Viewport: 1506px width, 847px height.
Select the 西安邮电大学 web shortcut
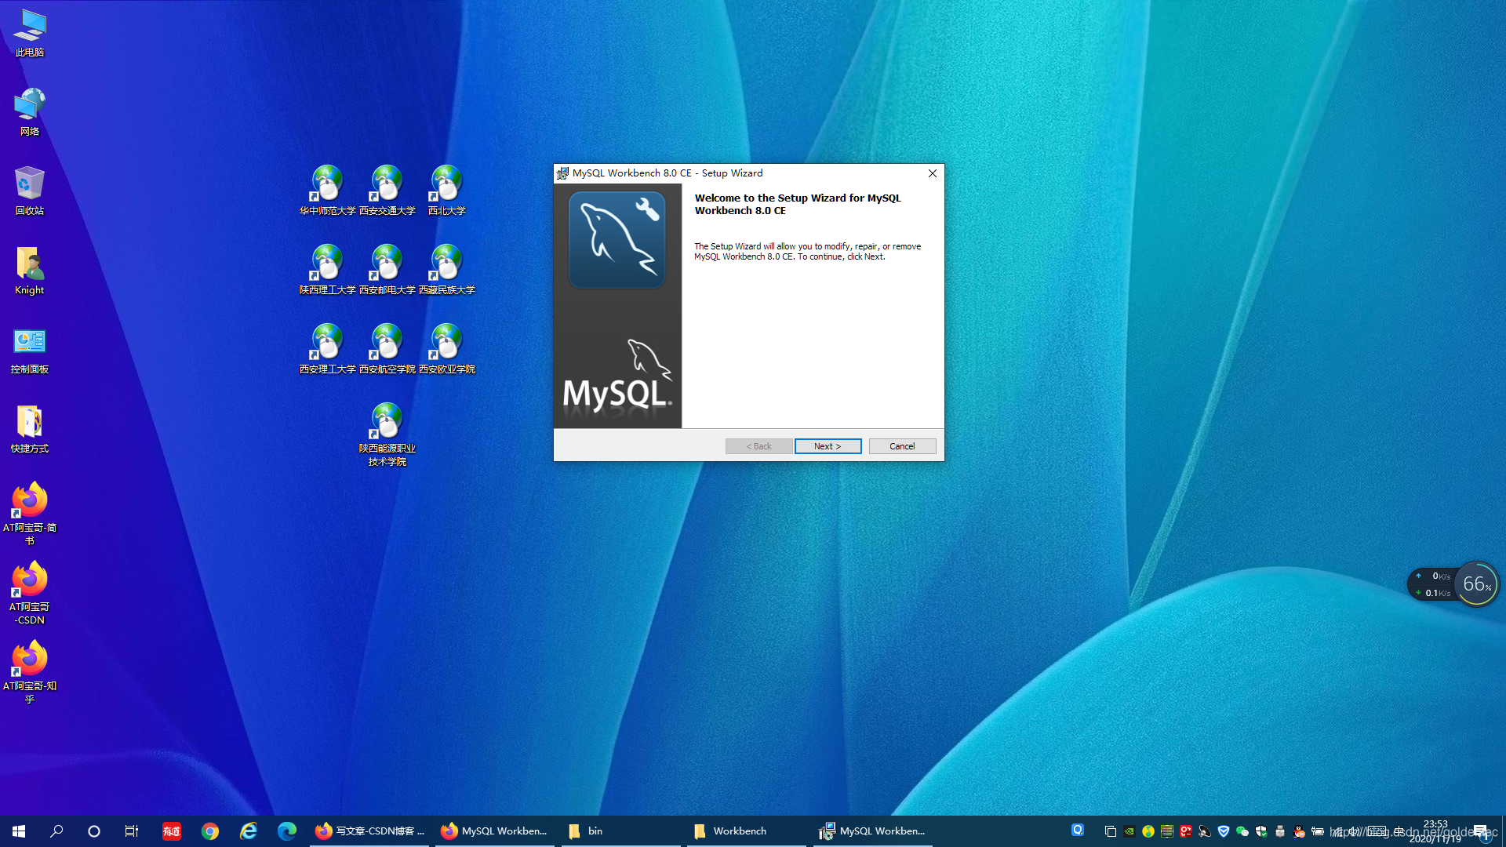click(x=387, y=270)
